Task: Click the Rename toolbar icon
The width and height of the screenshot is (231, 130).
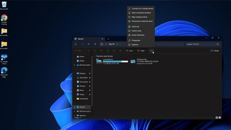Action: click(x=108, y=51)
